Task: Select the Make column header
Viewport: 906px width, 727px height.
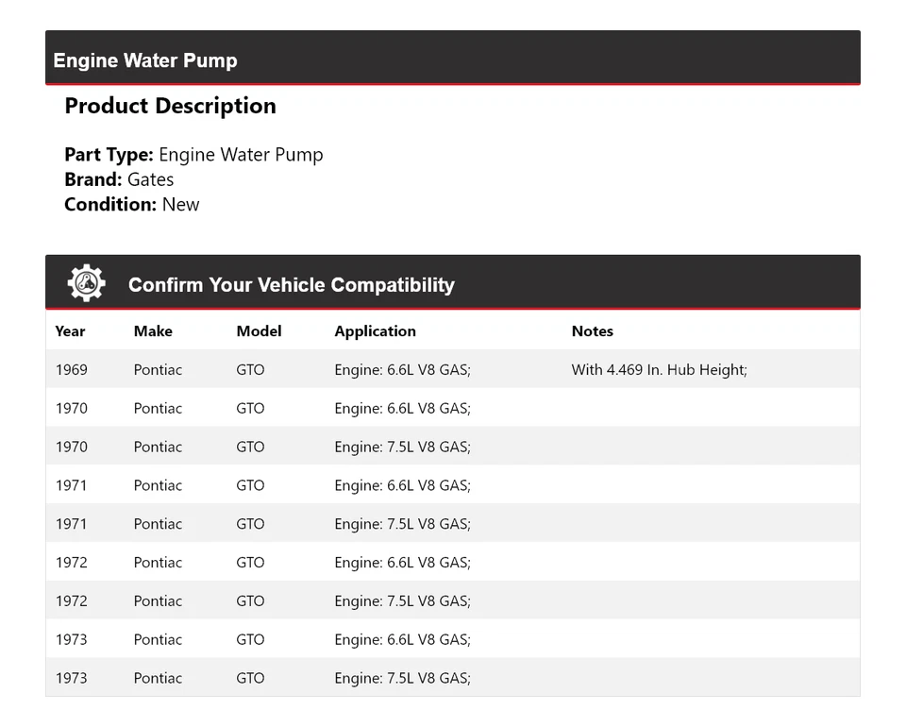Action: point(153,331)
